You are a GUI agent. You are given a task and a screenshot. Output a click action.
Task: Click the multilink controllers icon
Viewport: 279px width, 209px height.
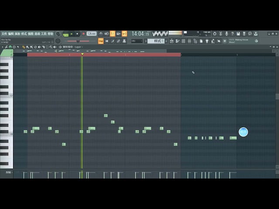124,41
